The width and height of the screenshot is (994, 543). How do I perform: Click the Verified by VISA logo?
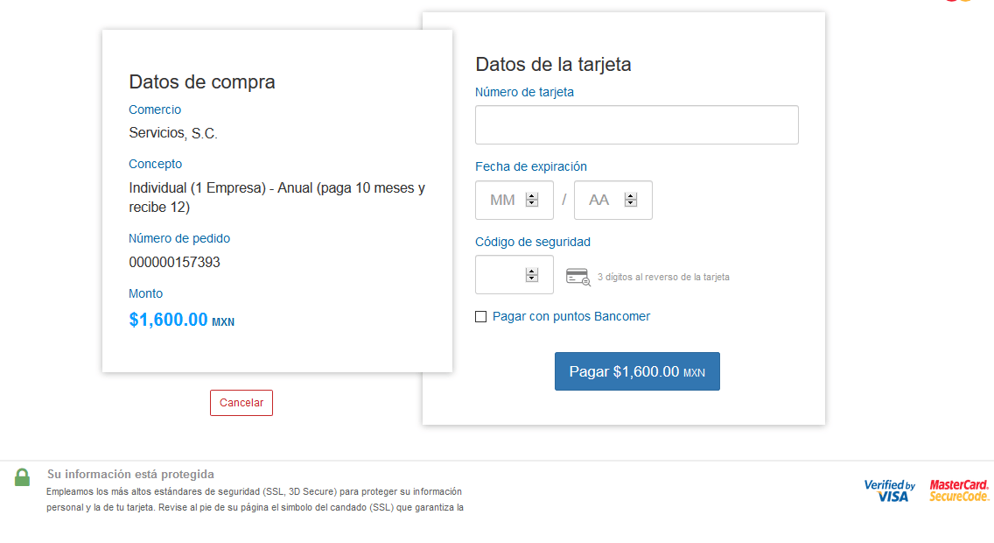pos(890,490)
